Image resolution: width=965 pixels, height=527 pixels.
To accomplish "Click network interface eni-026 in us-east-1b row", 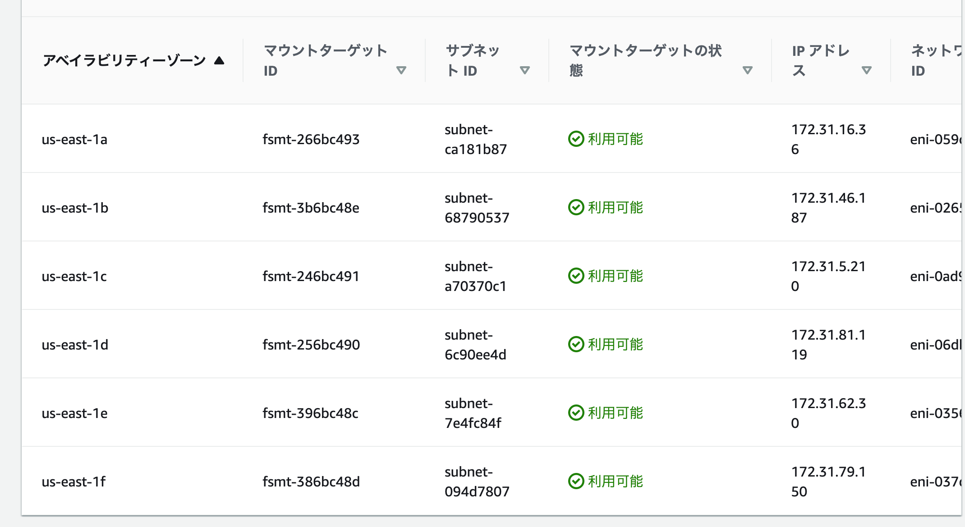I will [936, 208].
